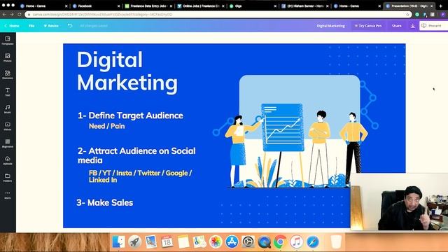Click the Download icon in Canva header

[412, 26]
